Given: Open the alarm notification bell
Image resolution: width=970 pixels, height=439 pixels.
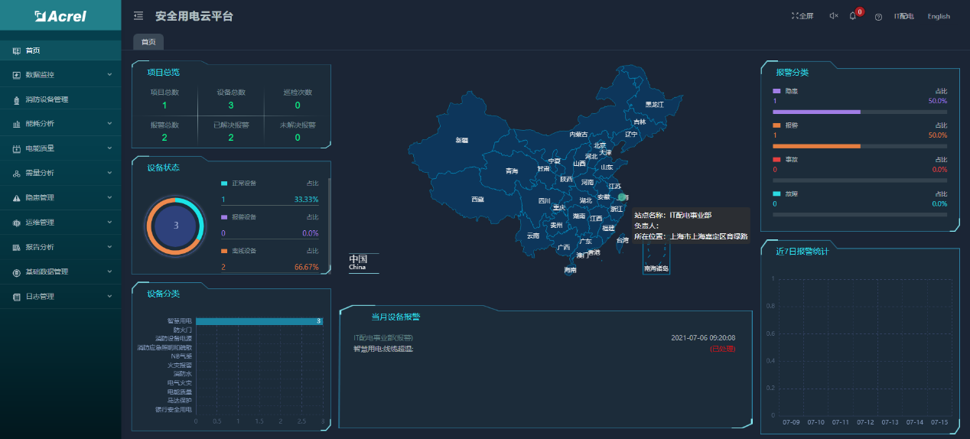Looking at the screenshot, I should [853, 16].
